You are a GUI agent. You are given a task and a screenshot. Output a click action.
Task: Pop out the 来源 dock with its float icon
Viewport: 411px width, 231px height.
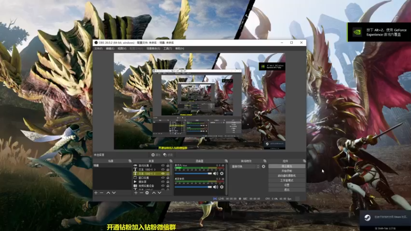click(171, 161)
